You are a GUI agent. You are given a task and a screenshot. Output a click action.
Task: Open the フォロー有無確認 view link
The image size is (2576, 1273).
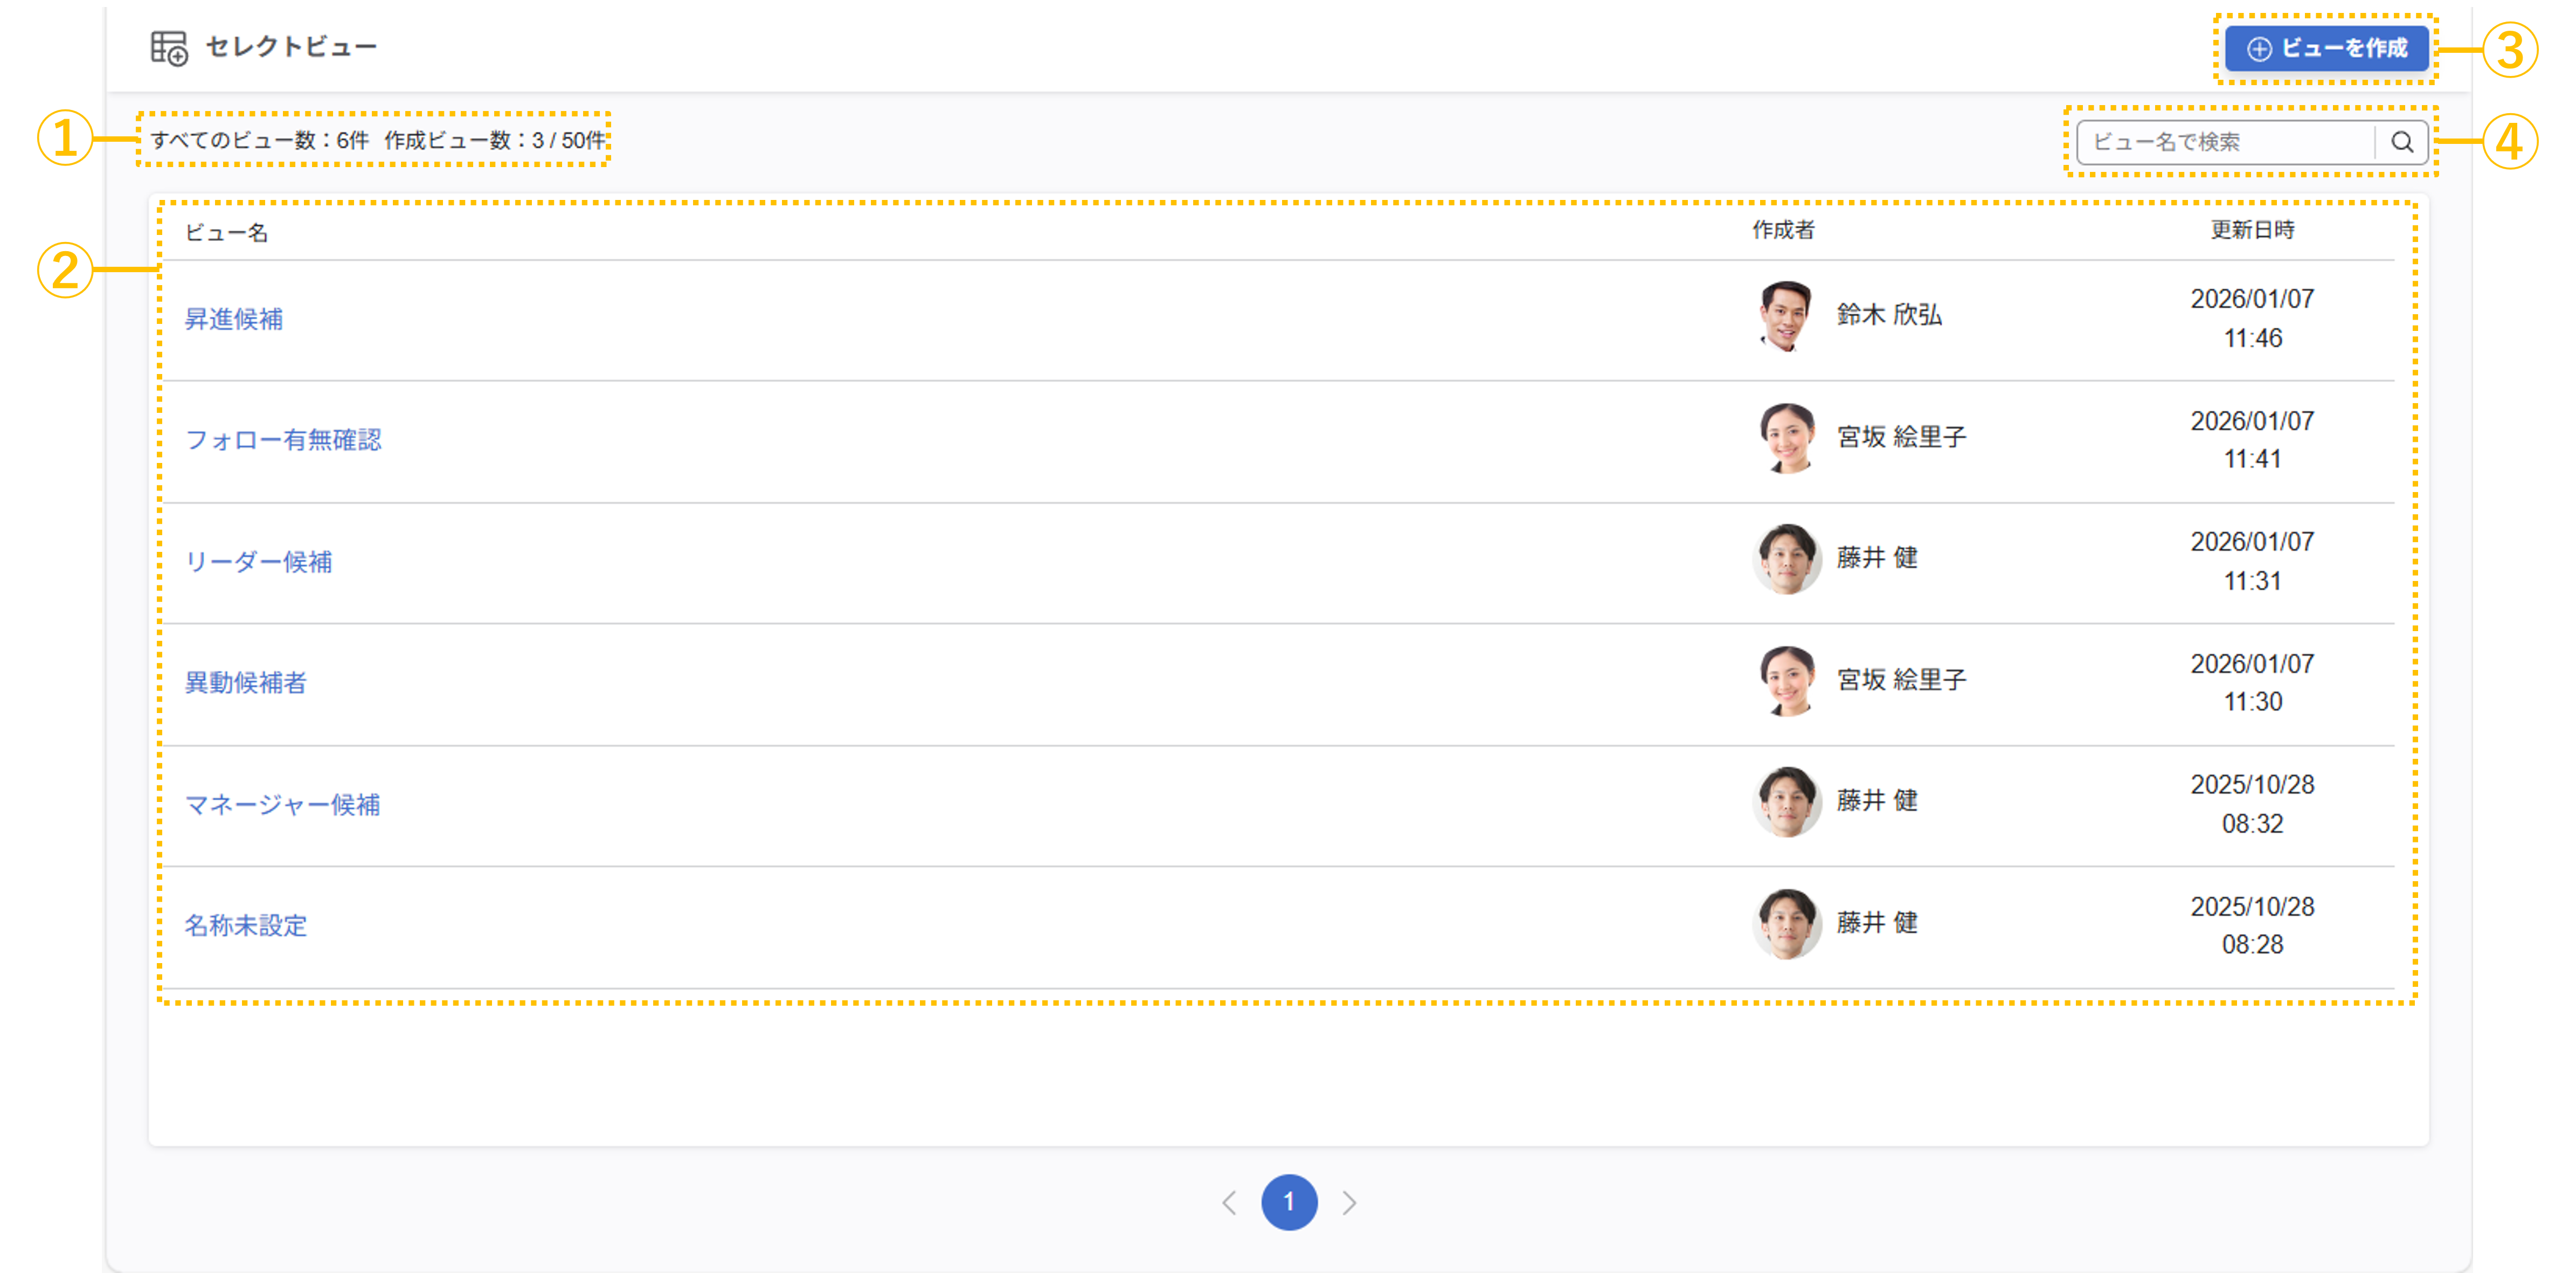283,440
